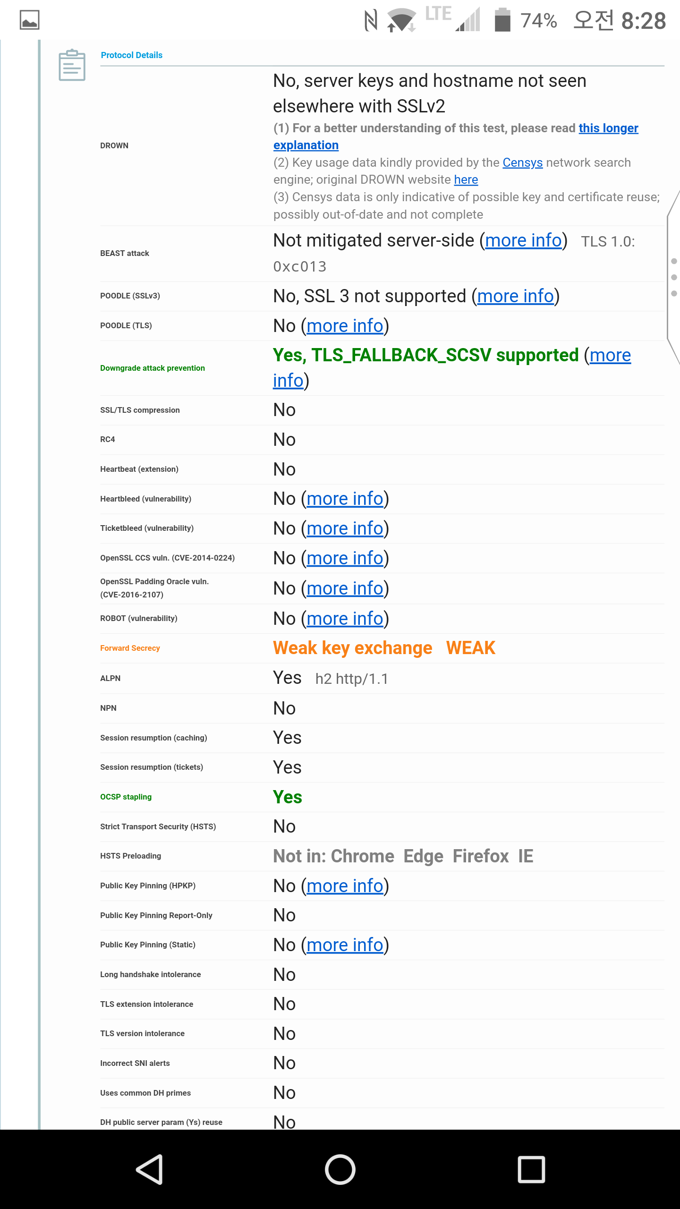Select 'TLS version intolerance' label
The image size is (680, 1209).
143,1033
